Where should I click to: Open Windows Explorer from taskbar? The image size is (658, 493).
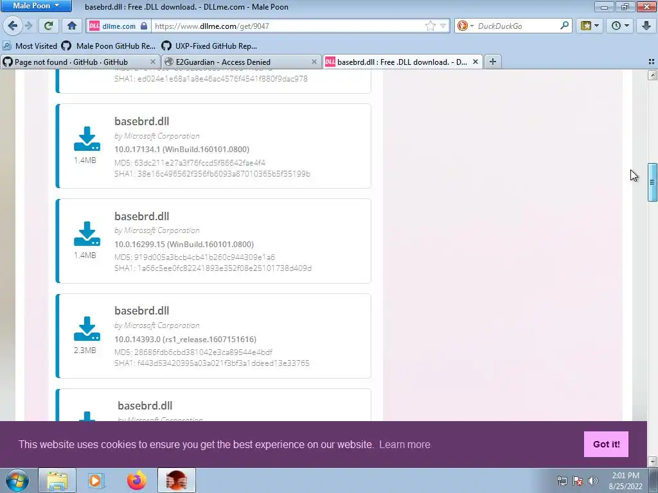(x=57, y=480)
